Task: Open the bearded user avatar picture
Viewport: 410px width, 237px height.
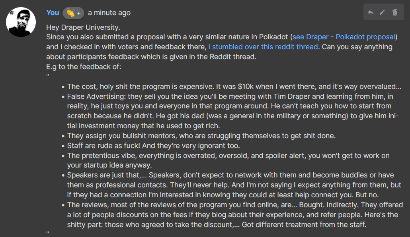Action: 21,22
